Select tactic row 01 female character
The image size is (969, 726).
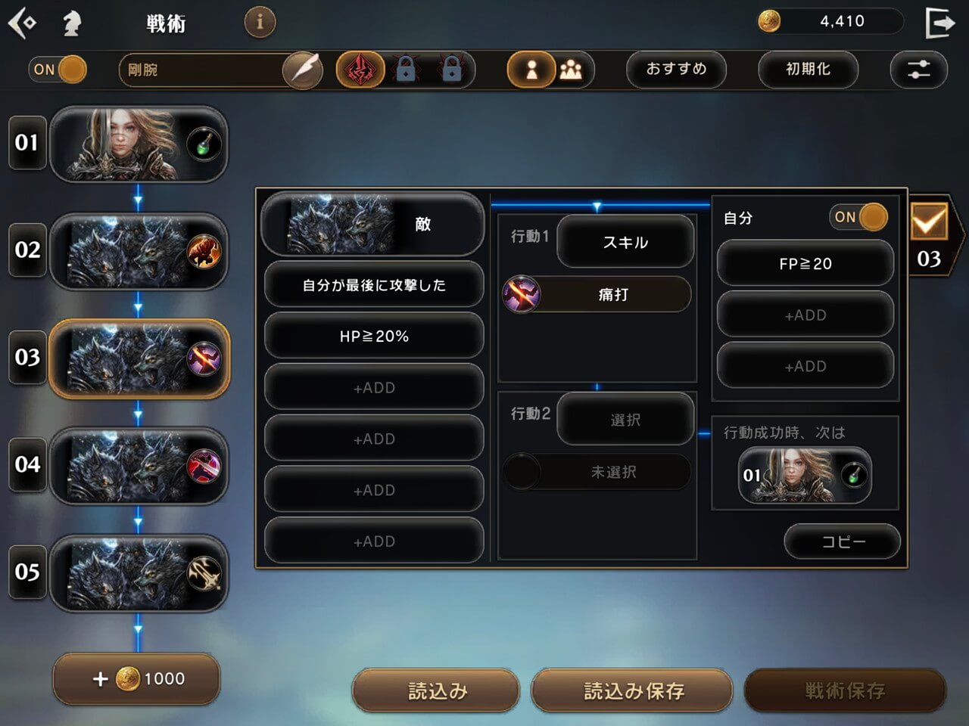coord(139,144)
